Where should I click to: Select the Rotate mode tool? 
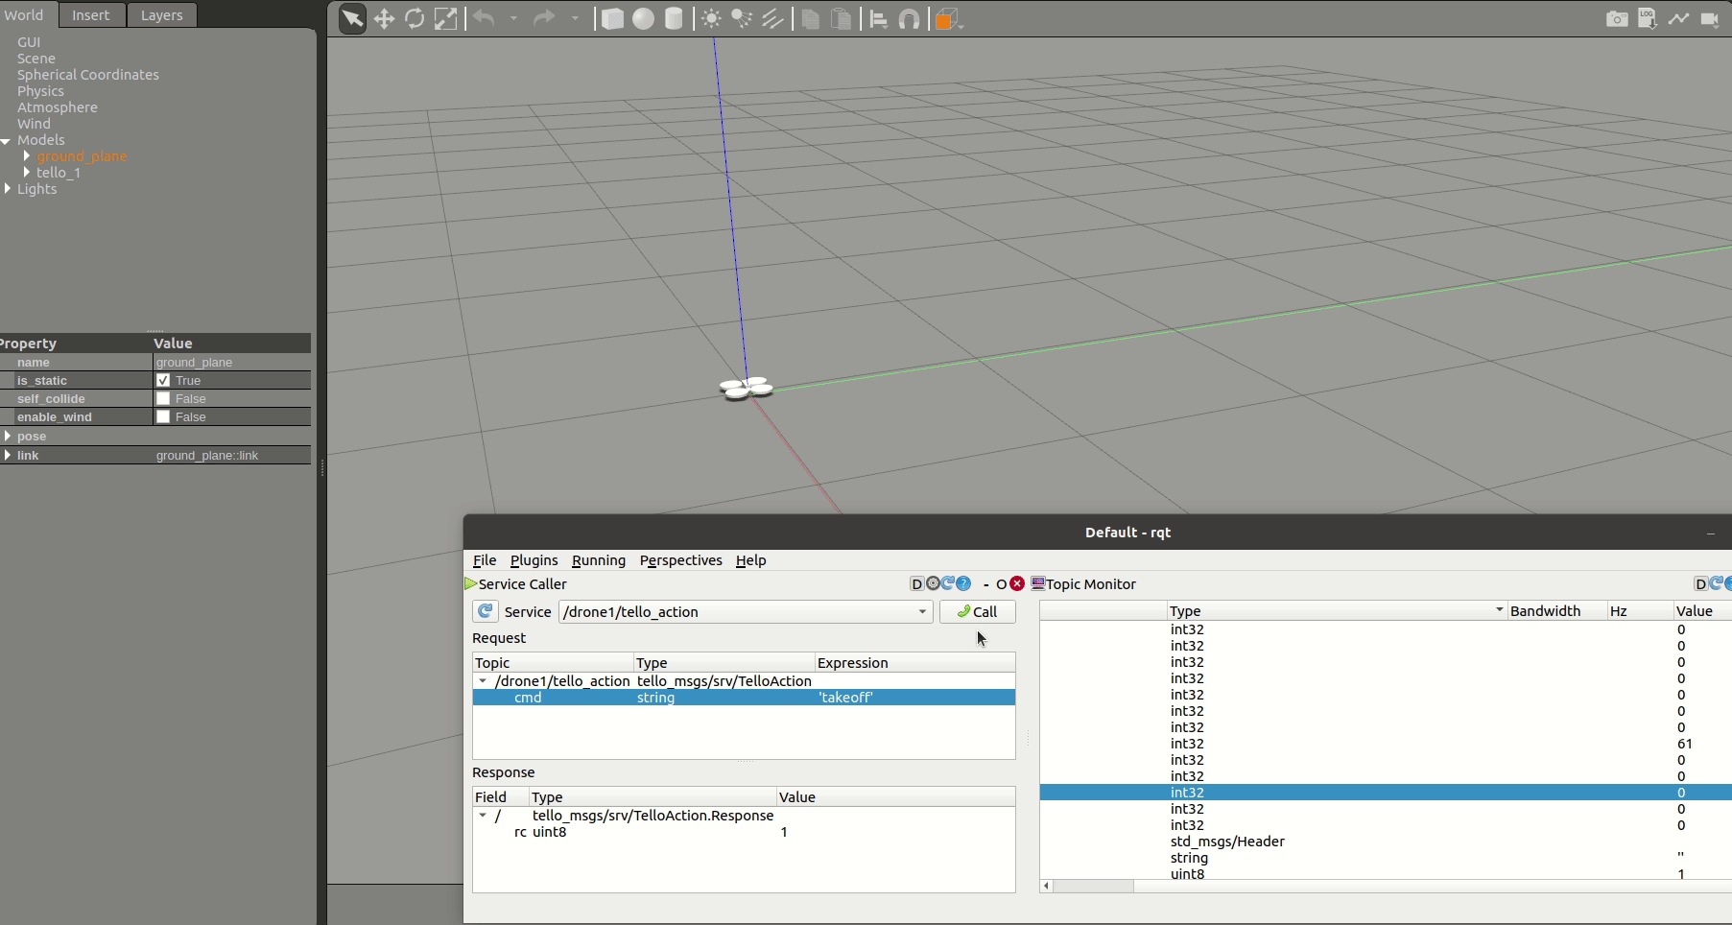pyautogui.click(x=415, y=19)
